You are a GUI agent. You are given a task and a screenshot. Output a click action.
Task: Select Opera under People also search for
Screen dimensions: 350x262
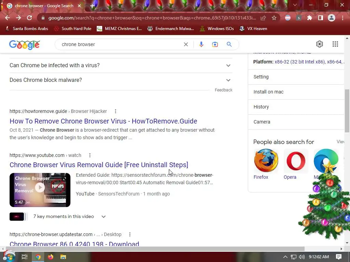tap(296, 164)
